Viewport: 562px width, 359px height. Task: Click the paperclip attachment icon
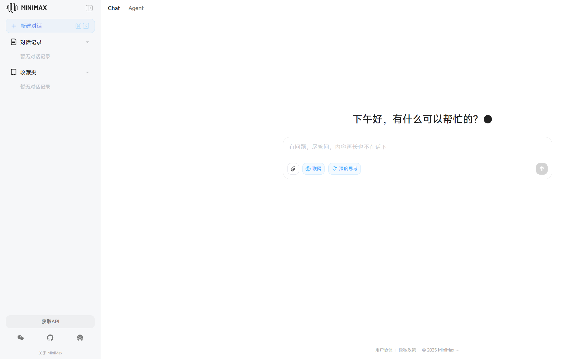click(x=293, y=169)
